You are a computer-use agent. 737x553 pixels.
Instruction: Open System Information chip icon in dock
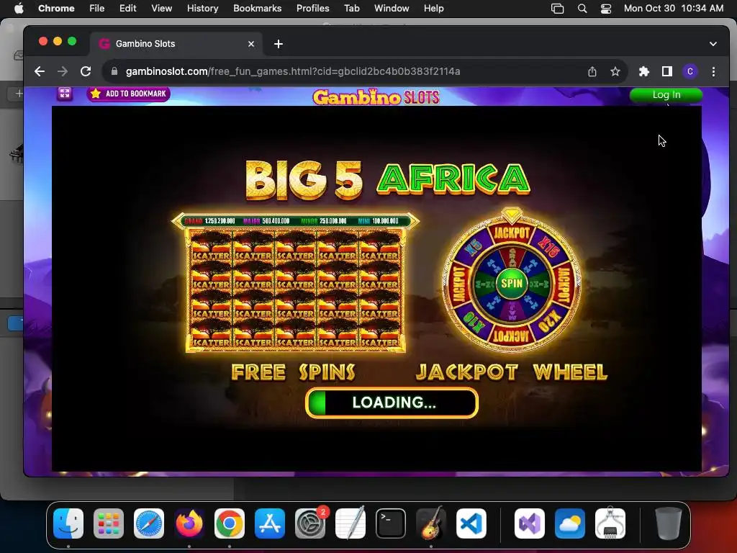[x=610, y=523]
